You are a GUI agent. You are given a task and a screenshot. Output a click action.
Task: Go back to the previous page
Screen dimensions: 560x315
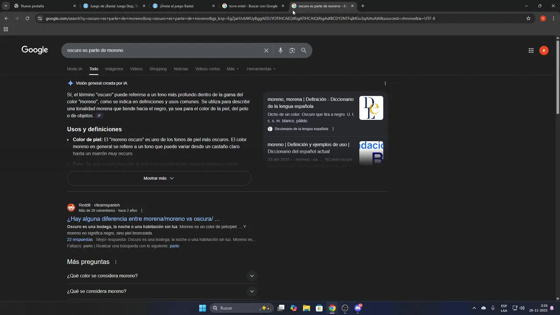click(6, 18)
